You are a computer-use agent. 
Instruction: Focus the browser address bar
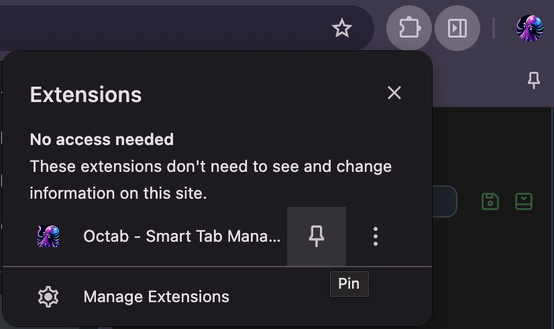pyautogui.click(x=168, y=28)
